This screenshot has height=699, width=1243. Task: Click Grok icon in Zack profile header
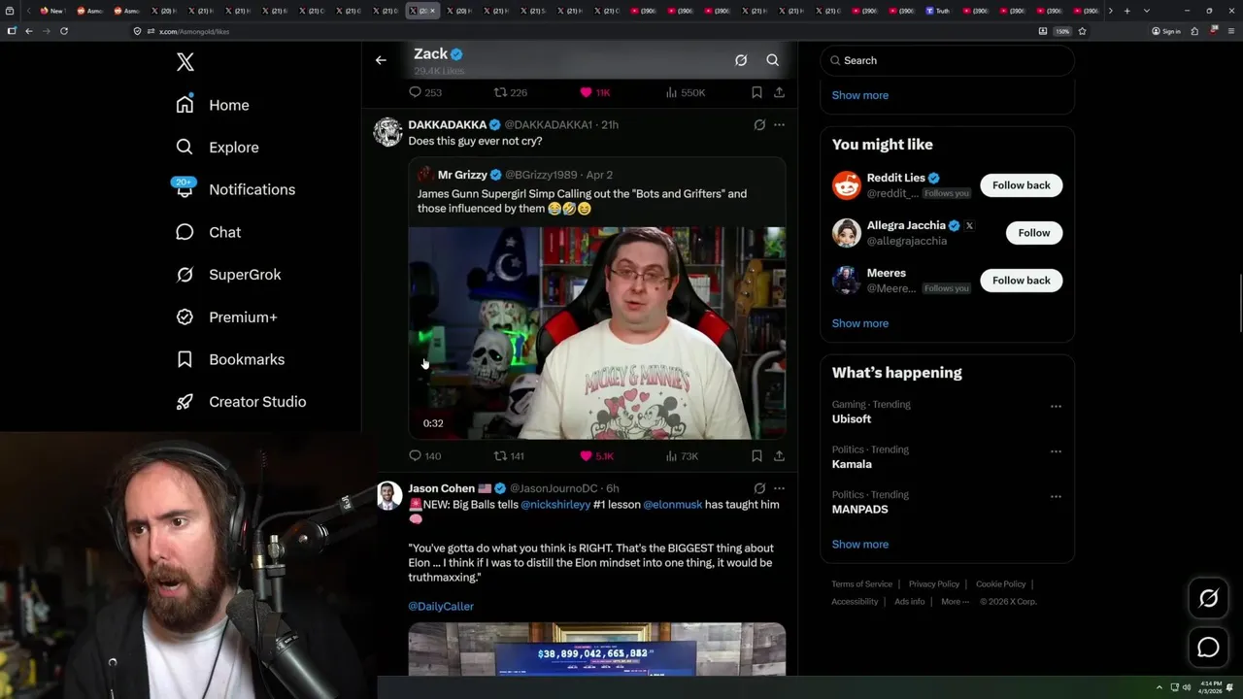pos(741,60)
